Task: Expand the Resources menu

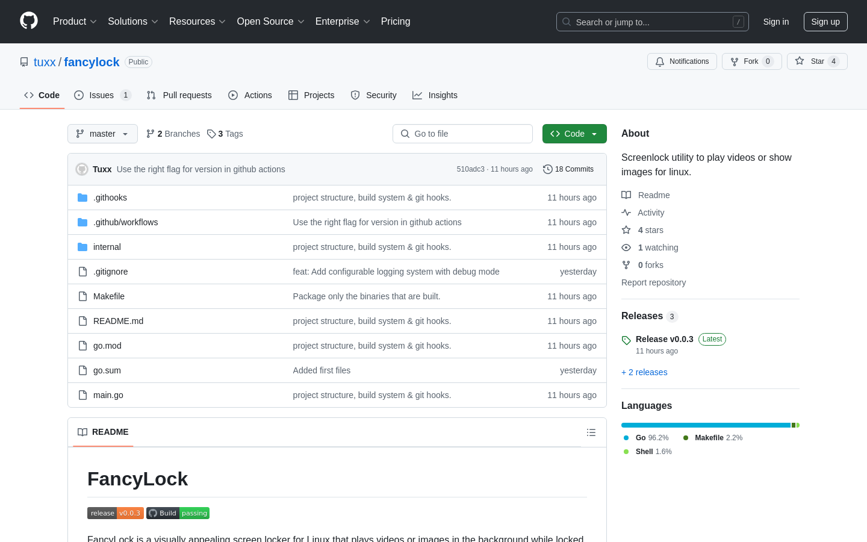Action: pyautogui.click(x=197, y=21)
